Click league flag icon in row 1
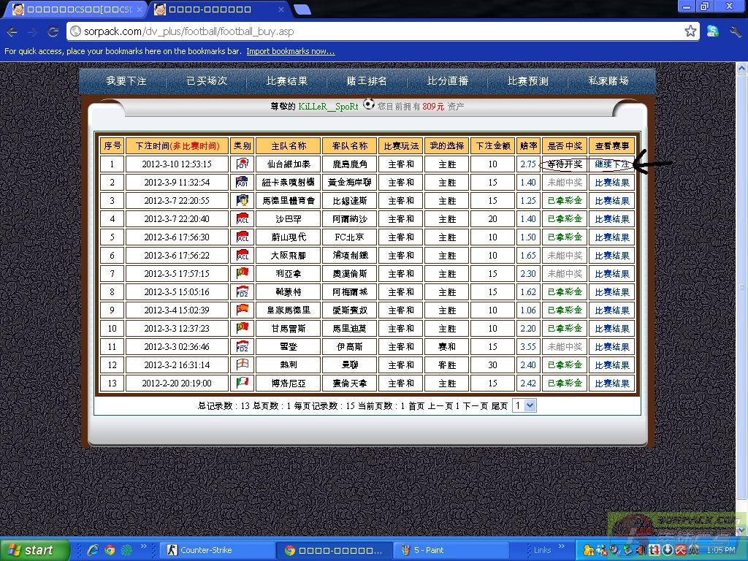 tap(243, 164)
